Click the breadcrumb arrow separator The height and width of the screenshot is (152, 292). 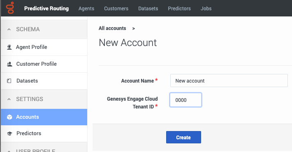coord(134,28)
